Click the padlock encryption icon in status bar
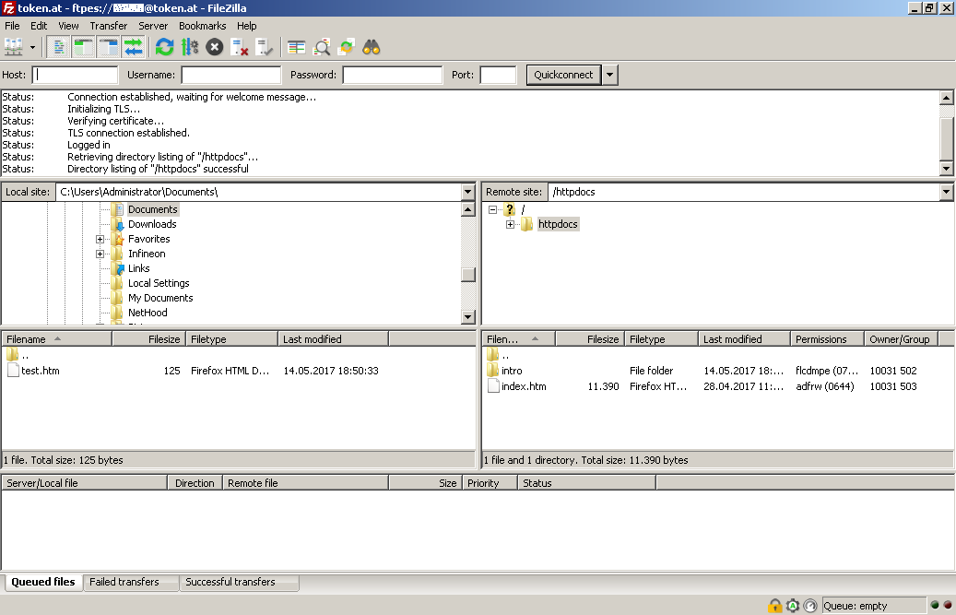 [x=775, y=606]
